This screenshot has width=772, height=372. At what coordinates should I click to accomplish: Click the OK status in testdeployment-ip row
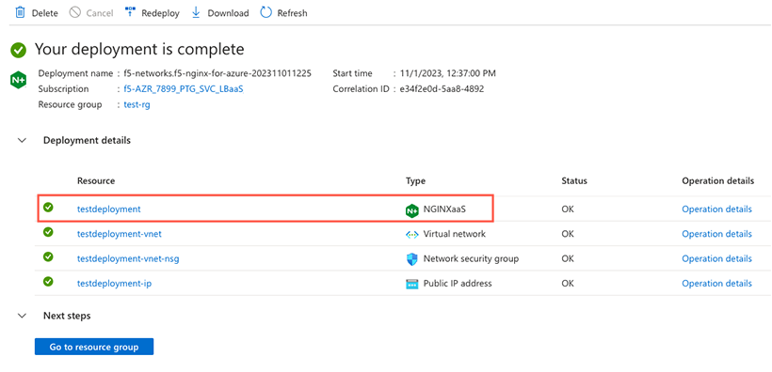[568, 284]
